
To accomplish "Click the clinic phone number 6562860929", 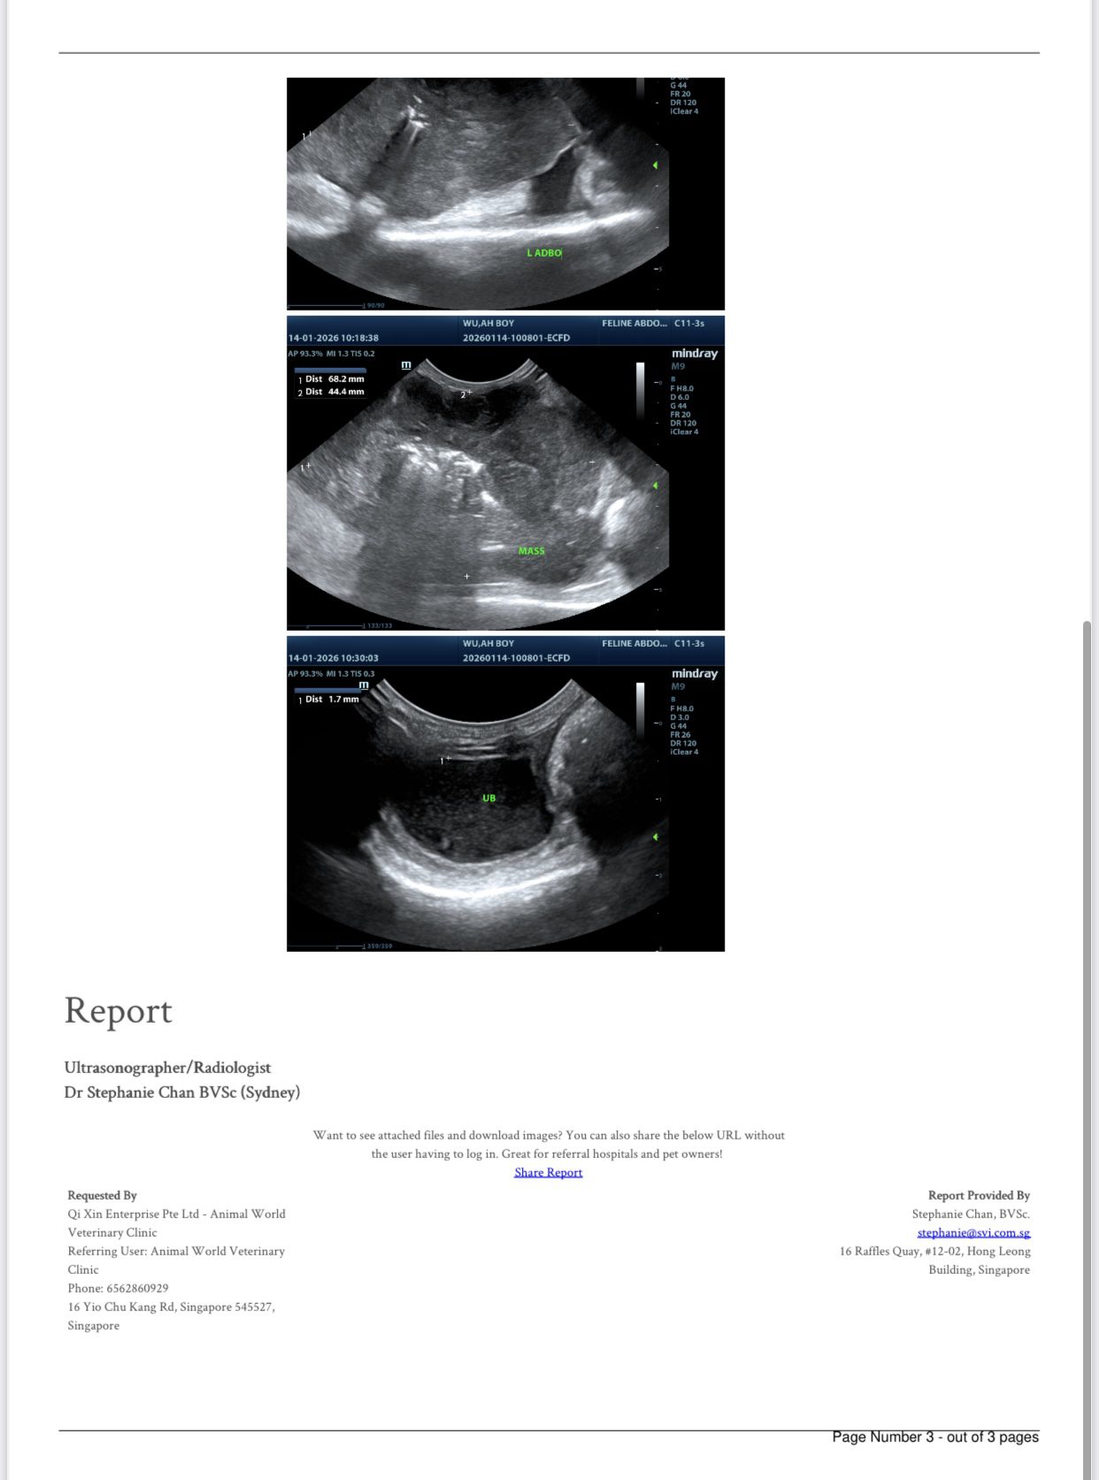I will point(137,1288).
